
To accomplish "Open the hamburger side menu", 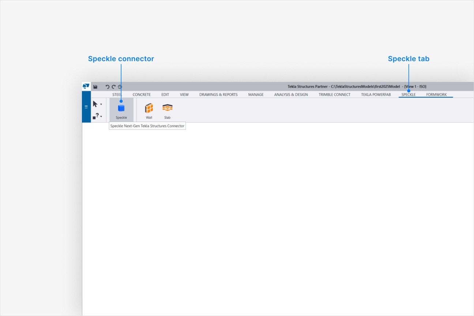I will coord(86,107).
